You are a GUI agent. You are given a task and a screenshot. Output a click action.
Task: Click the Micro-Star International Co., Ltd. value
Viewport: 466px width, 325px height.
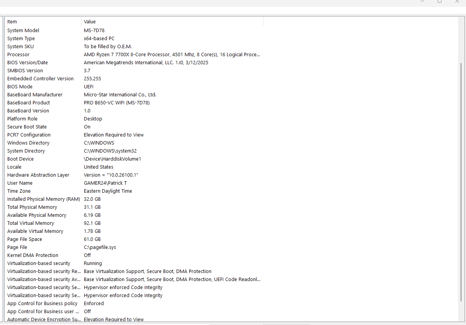(x=120, y=95)
